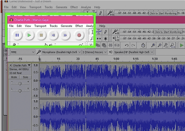Viewport: 185px width, 131px height.
Task: Toggle the Sync-Lock Tracks clock icon
Action: 143,45
